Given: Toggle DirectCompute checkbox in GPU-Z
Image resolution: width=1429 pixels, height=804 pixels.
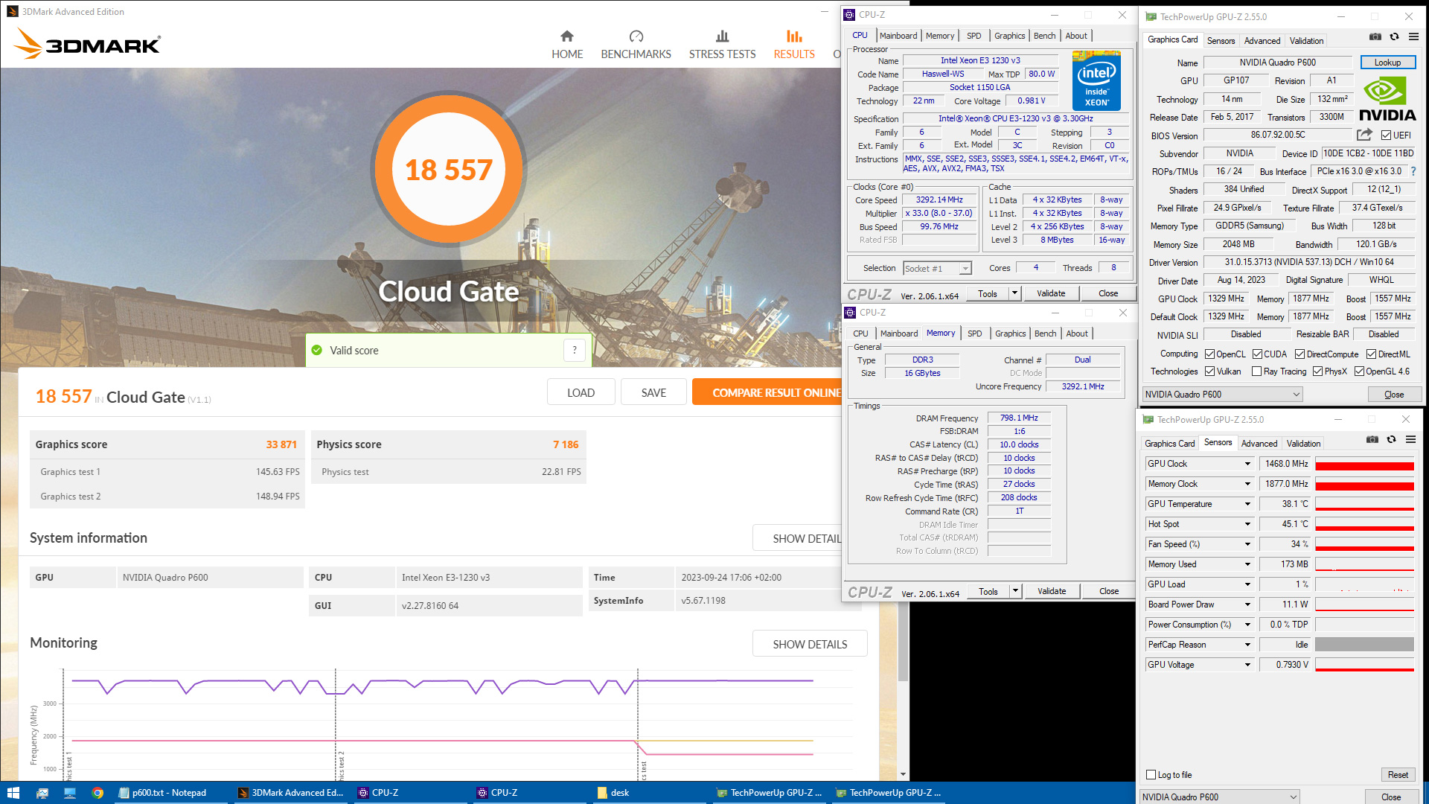Looking at the screenshot, I should 1299,354.
